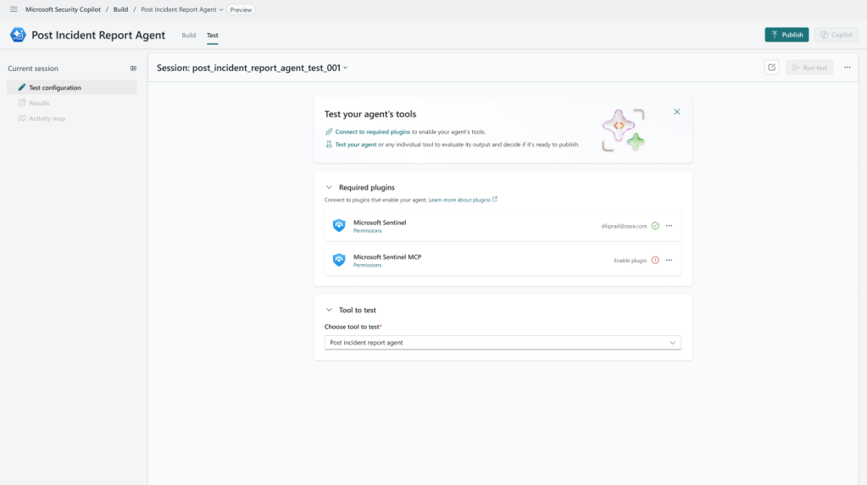Select Test configuration in the sidebar
The height and width of the screenshot is (485, 867).
click(x=55, y=88)
